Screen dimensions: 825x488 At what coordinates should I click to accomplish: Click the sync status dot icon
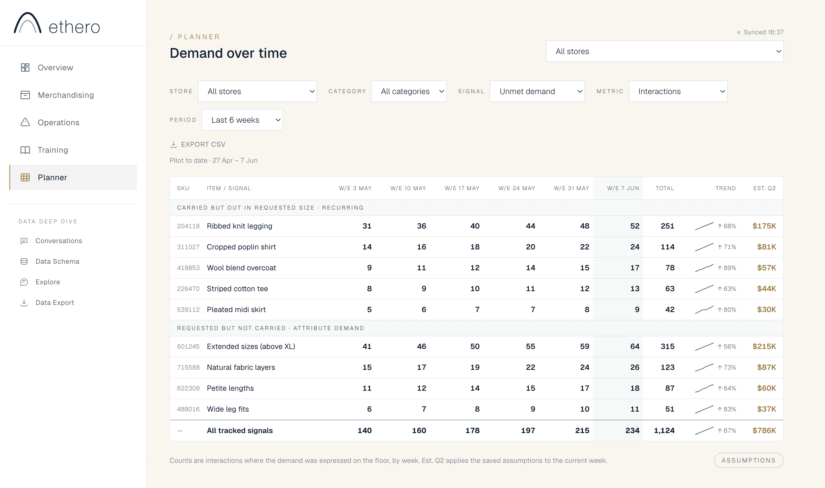(x=739, y=32)
